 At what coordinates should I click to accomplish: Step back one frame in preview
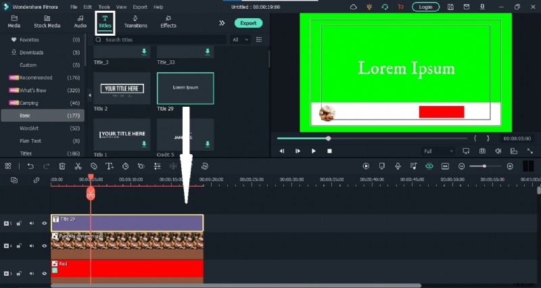tap(282, 151)
